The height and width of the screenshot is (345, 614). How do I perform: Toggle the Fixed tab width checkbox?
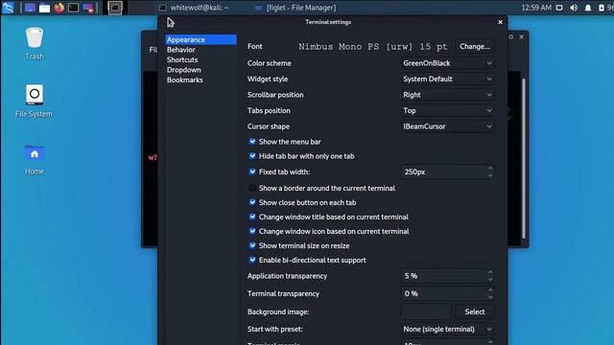pos(252,172)
